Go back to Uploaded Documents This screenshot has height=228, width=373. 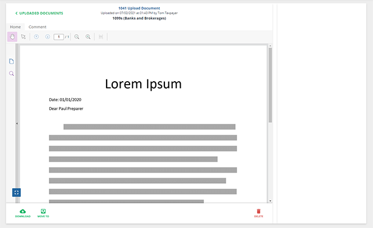(39, 13)
